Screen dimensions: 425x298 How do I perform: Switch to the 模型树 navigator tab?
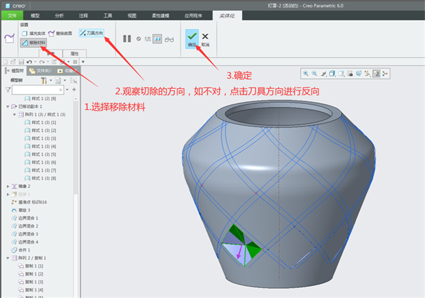pyautogui.click(x=14, y=71)
